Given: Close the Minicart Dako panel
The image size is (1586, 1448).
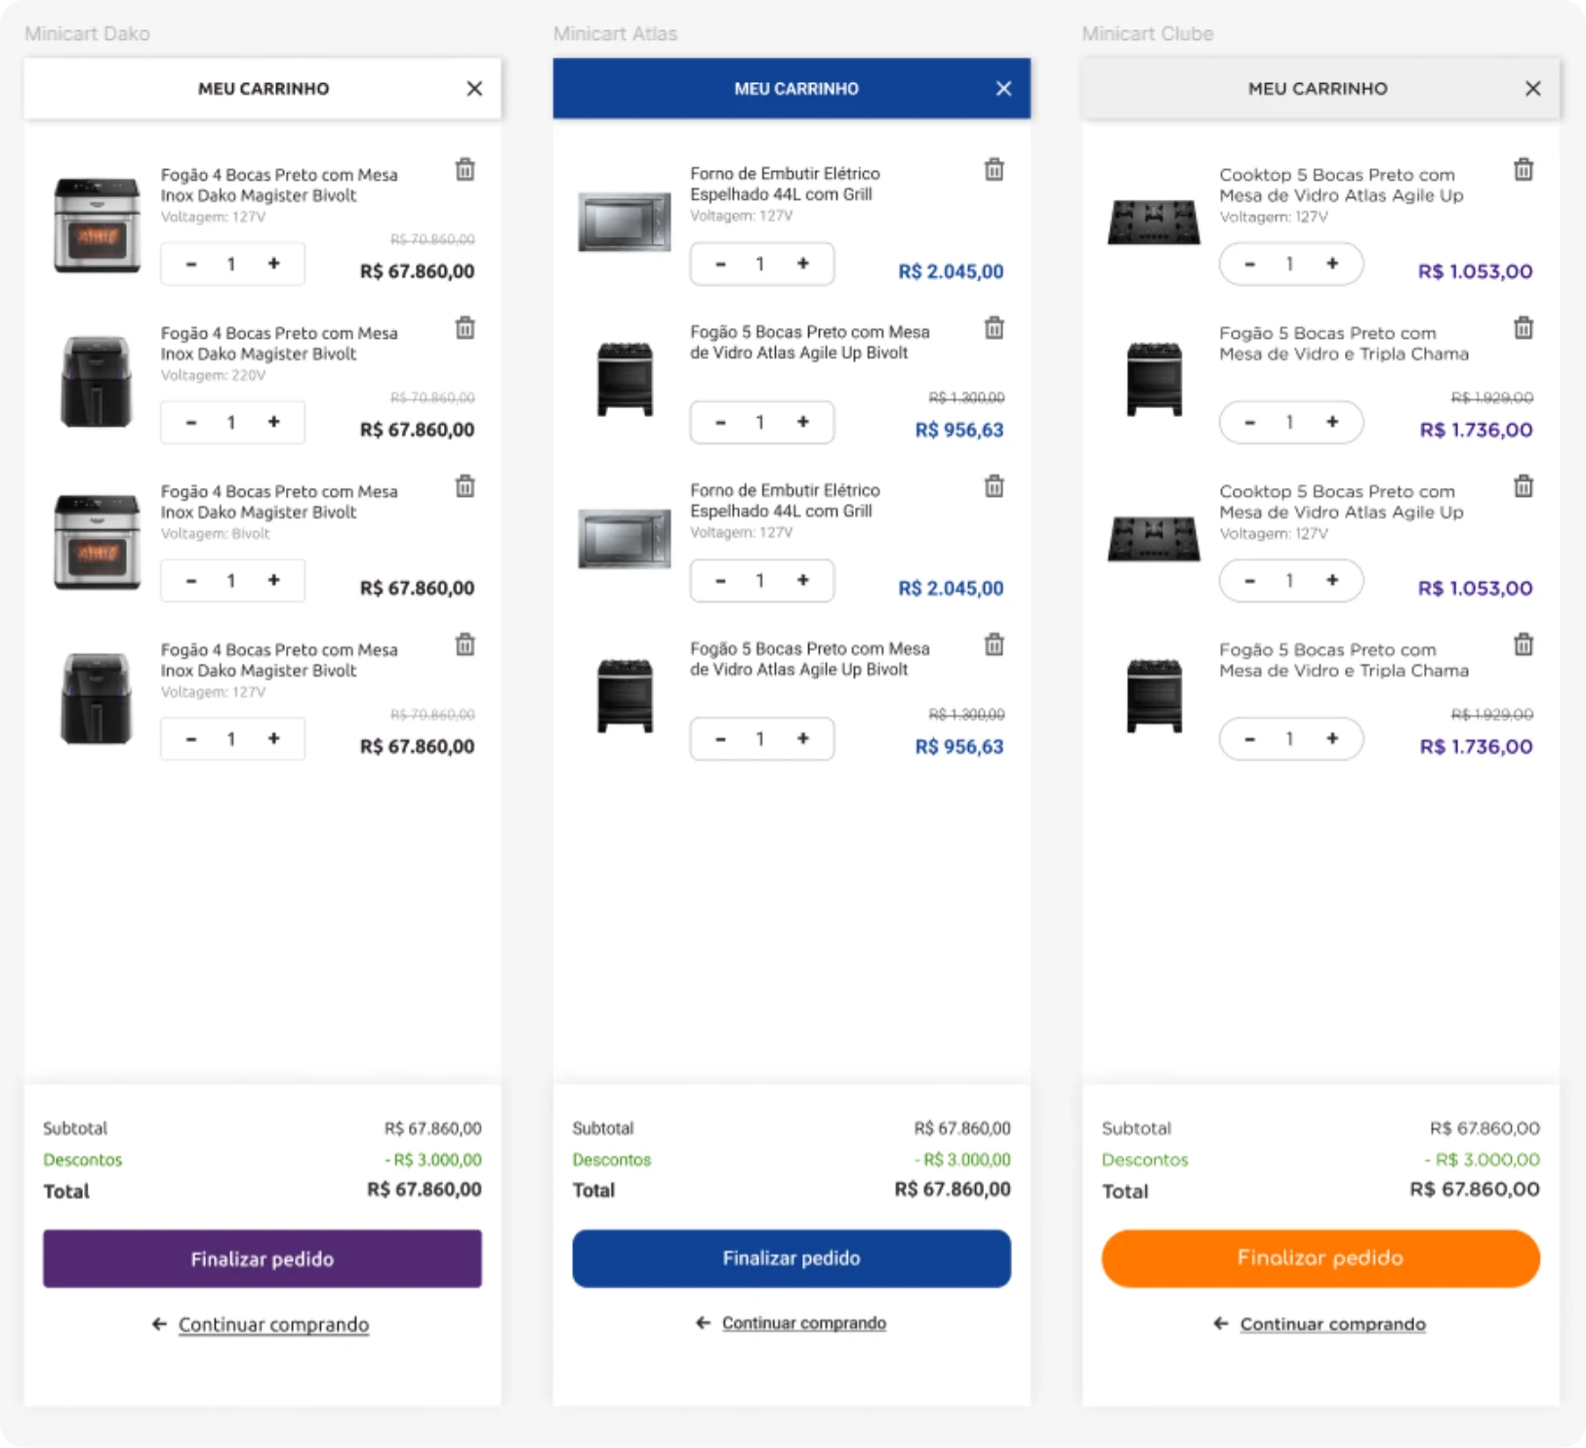Looking at the screenshot, I should 474,89.
